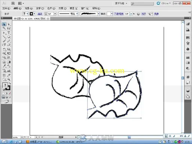Expand the stroke color dropdown in control bar
The width and height of the screenshot is (192, 144).
click(x=34, y=14)
